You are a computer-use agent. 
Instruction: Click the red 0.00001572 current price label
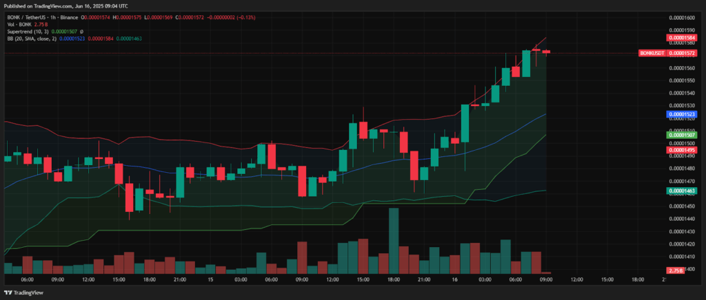point(682,53)
